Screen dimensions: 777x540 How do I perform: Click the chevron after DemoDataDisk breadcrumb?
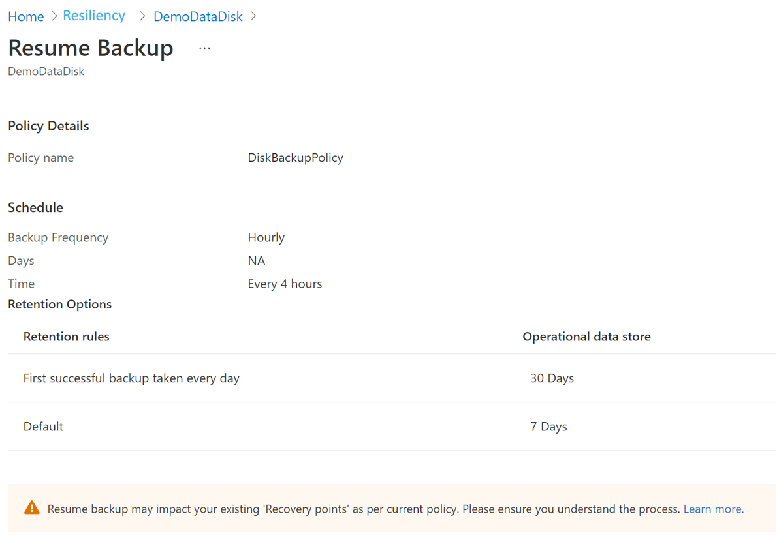[254, 16]
